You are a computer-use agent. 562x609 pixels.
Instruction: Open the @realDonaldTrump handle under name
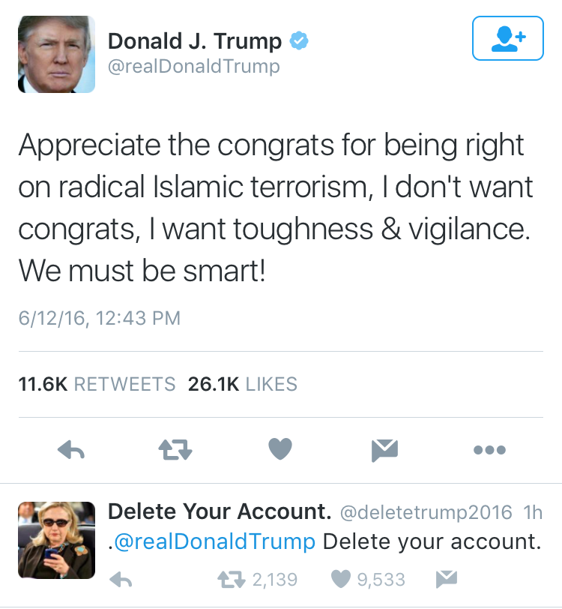pos(194,67)
